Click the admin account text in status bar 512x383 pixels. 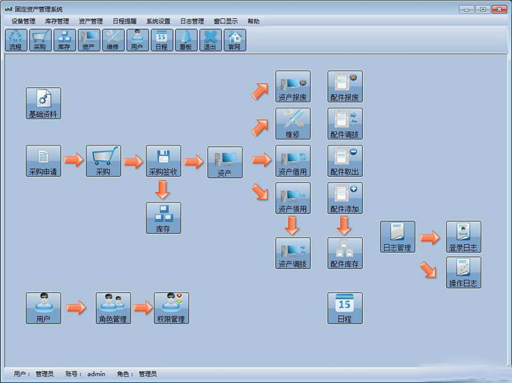pos(97,374)
